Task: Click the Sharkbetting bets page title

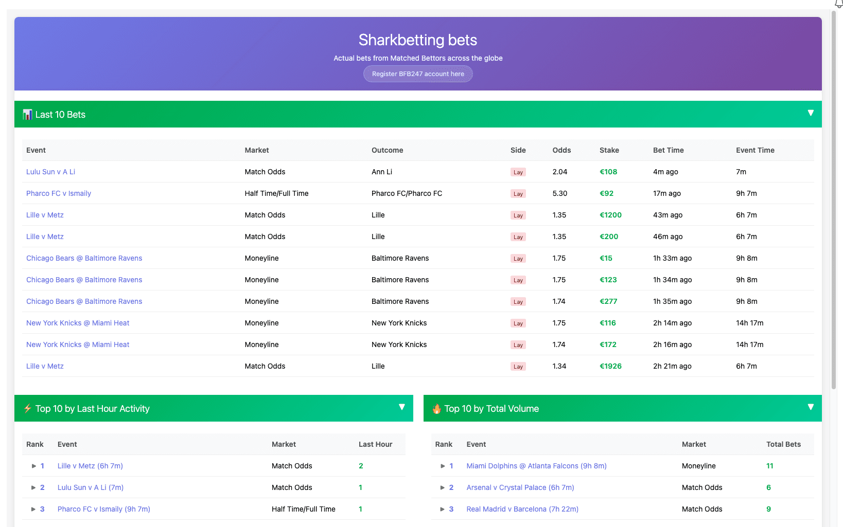Action: 418,40
